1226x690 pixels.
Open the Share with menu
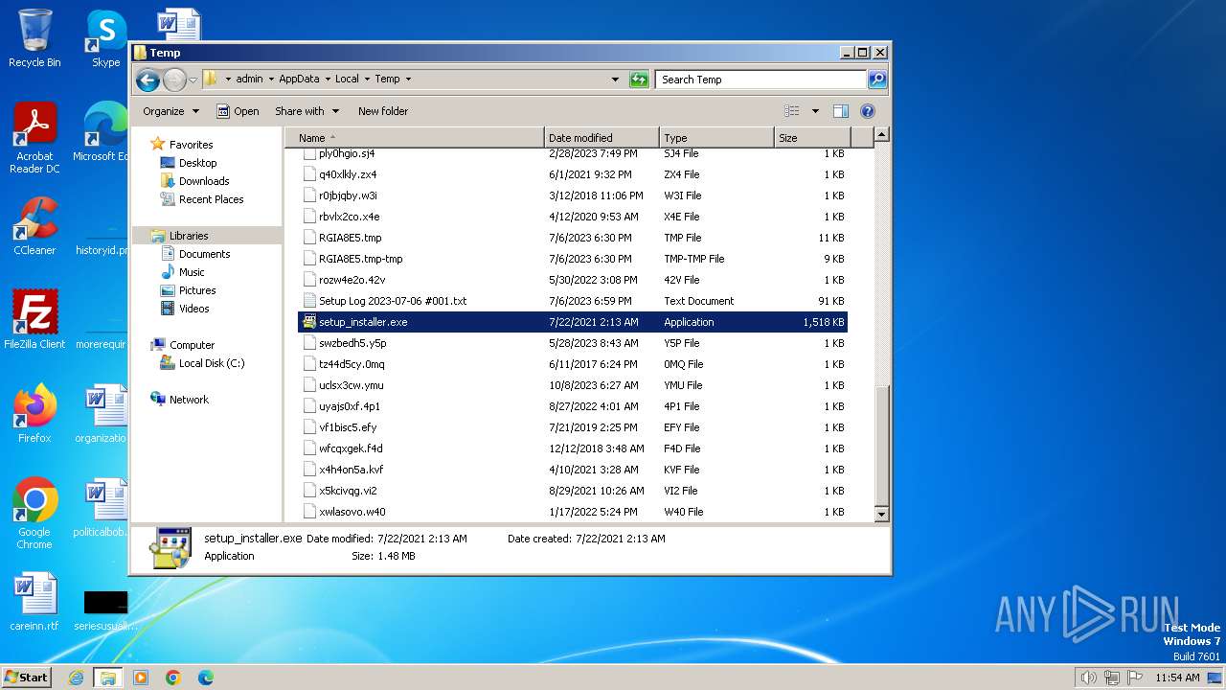(306, 111)
